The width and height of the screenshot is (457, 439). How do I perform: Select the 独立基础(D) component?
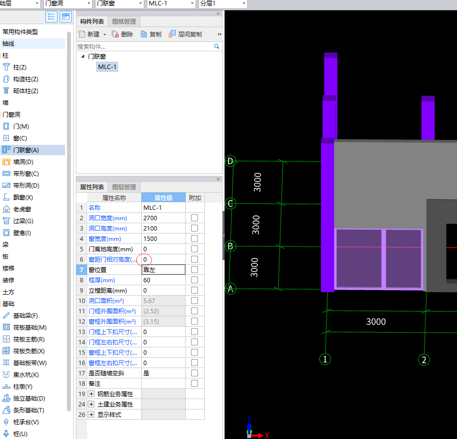(24, 398)
